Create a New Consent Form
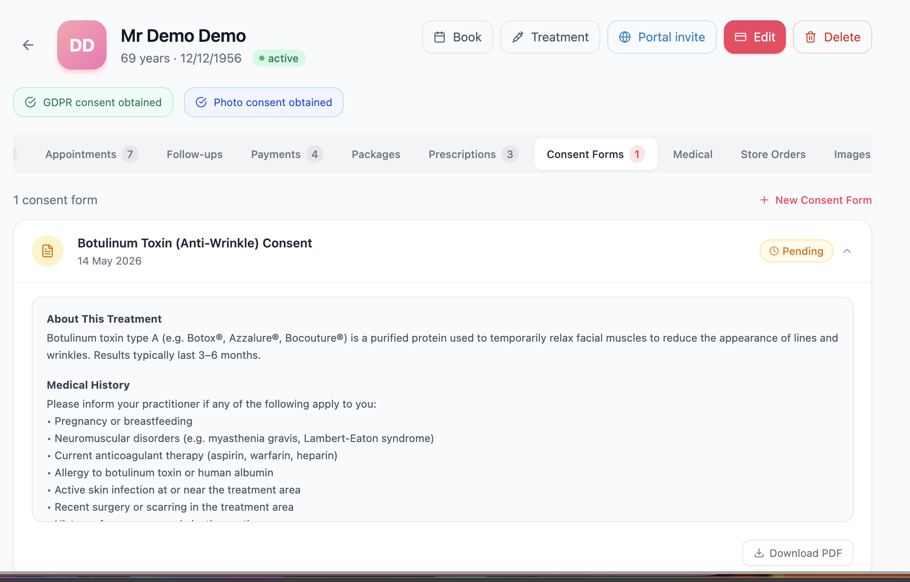The height and width of the screenshot is (582, 910). [816, 200]
